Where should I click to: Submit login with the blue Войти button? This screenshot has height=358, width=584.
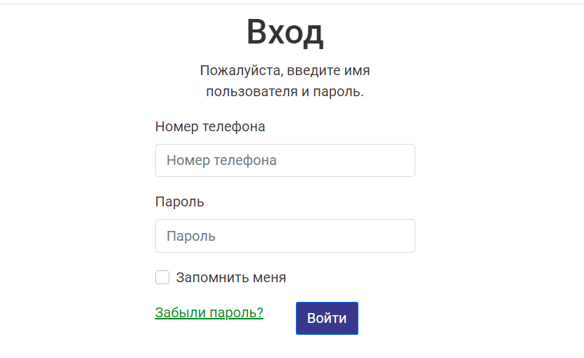(327, 318)
